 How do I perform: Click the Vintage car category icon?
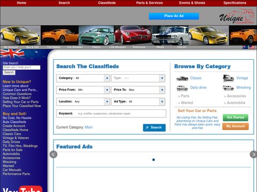[229, 78]
